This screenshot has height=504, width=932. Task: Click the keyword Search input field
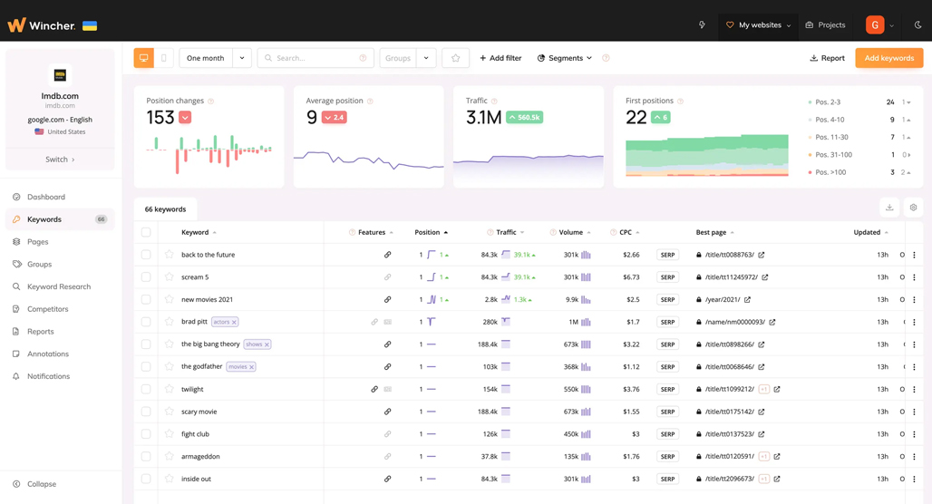point(316,58)
